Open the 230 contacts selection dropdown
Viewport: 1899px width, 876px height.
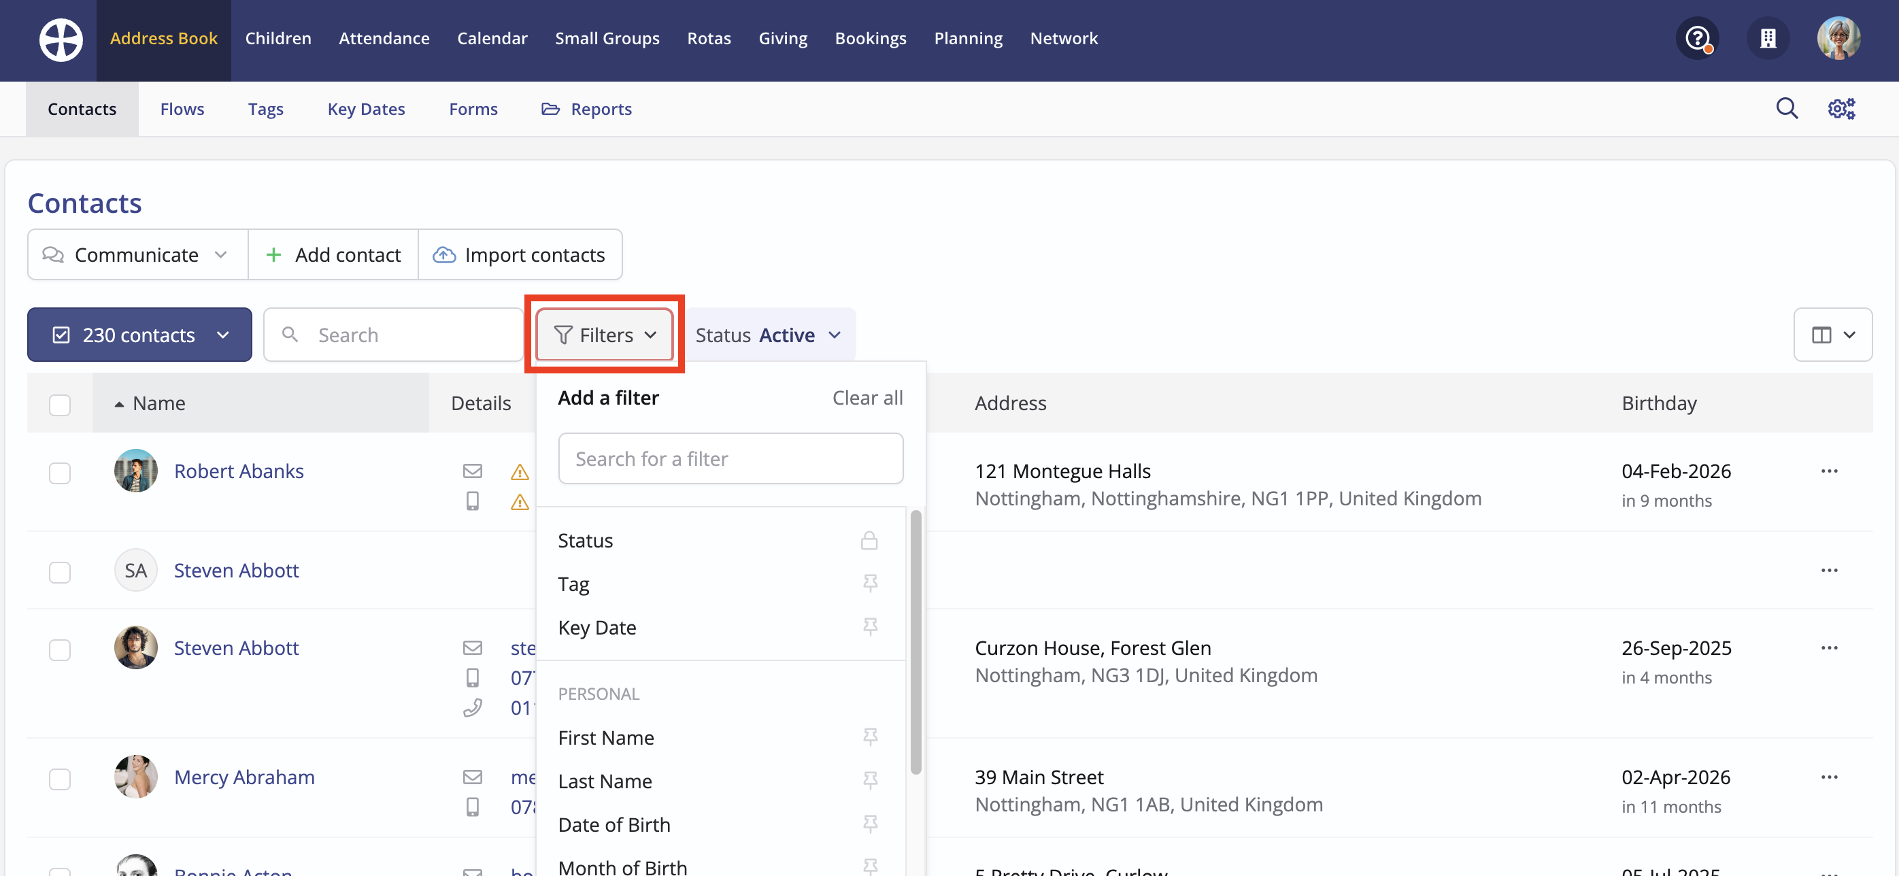click(139, 335)
